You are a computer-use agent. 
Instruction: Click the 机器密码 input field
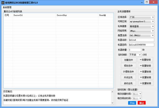click(141, 45)
